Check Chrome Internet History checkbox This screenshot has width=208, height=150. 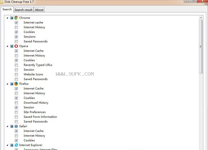16,27
